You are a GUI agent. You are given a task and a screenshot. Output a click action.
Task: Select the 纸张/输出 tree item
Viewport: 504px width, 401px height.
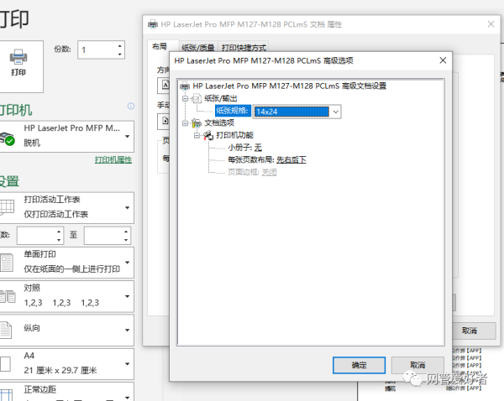tap(220, 98)
